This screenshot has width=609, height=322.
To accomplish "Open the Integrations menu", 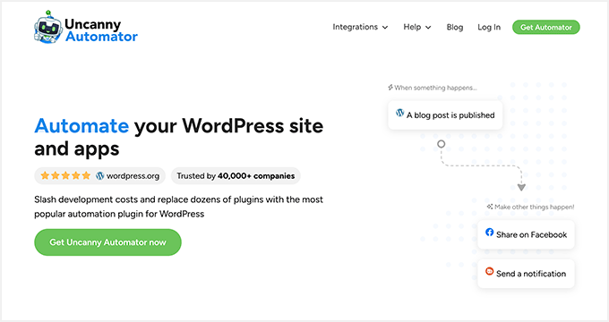I will pyautogui.click(x=360, y=27).
